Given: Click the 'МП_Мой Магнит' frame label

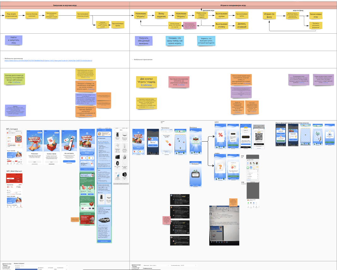Looking at the screenshot, I should [x=14, y=171].
